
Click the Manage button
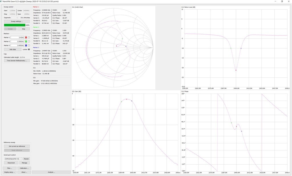click(x=25, y=163)
